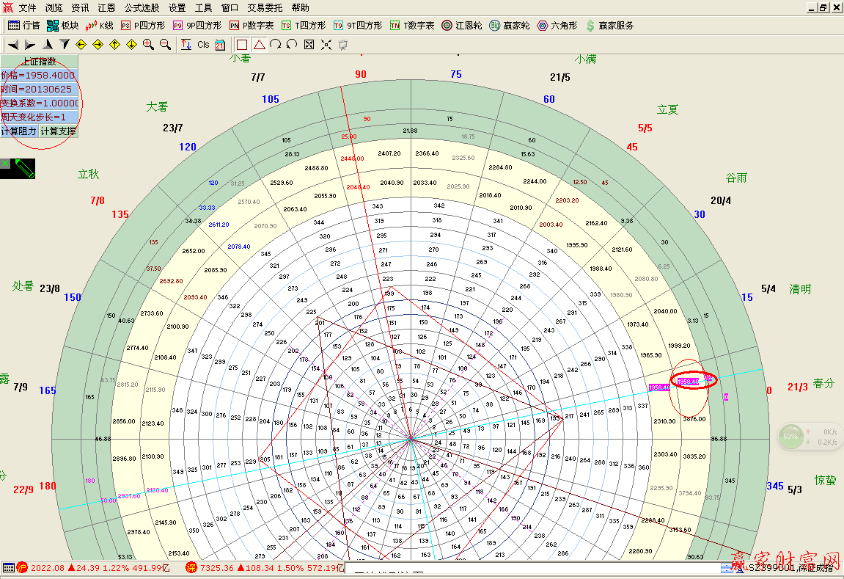This screenshot has width=844, height=579.
Task: Open the 江恩轮 Gann wheel tool
Action: pyautogui.click(x=461, y=25)
